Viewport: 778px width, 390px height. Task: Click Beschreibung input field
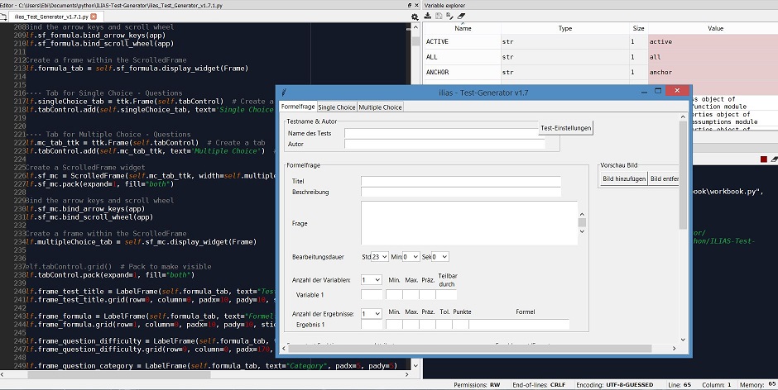coord(461,193)
